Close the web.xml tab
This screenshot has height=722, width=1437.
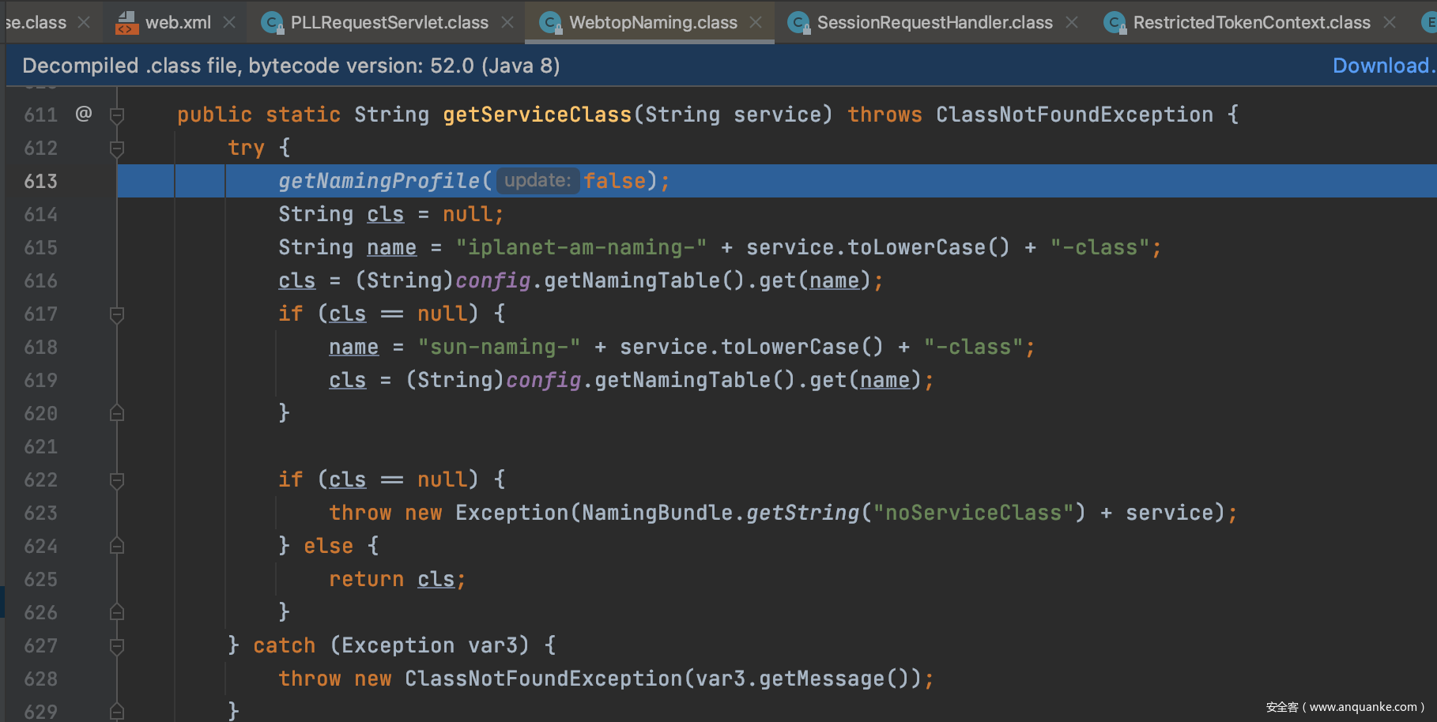pos(229,22)
